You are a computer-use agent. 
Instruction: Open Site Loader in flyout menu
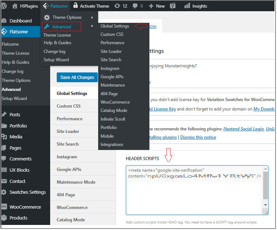(x=111, y=51)
